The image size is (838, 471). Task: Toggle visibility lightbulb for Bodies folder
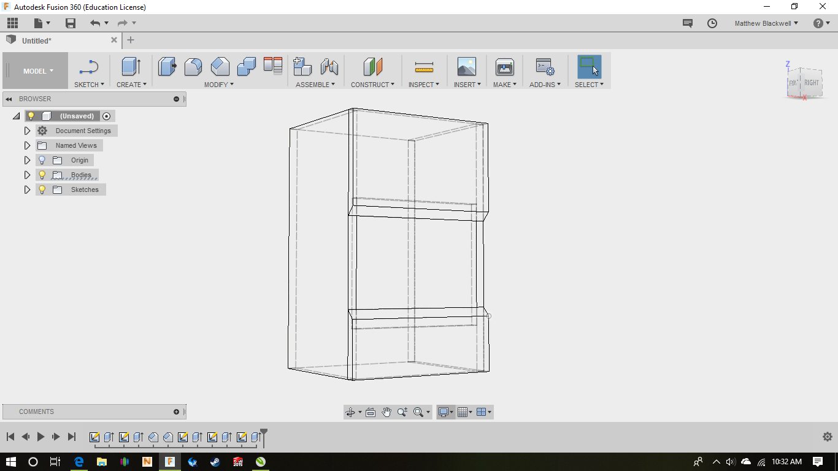tap(42, 175)
